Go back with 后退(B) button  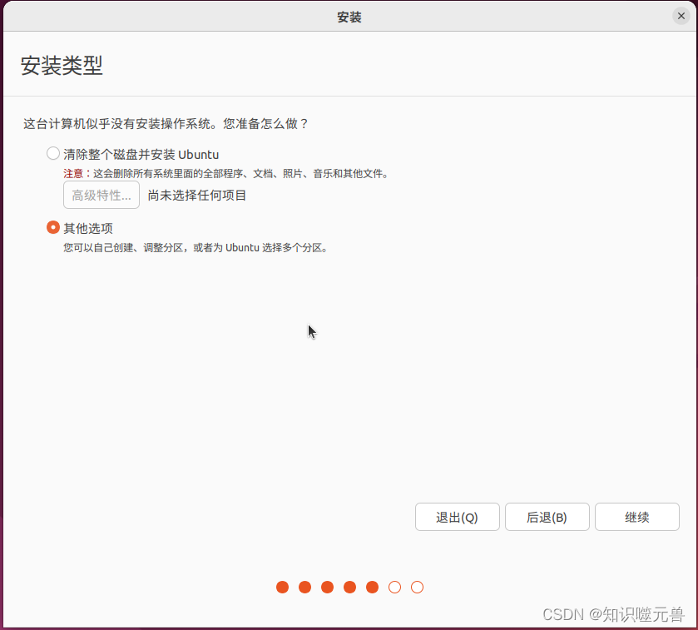(547, 517)
